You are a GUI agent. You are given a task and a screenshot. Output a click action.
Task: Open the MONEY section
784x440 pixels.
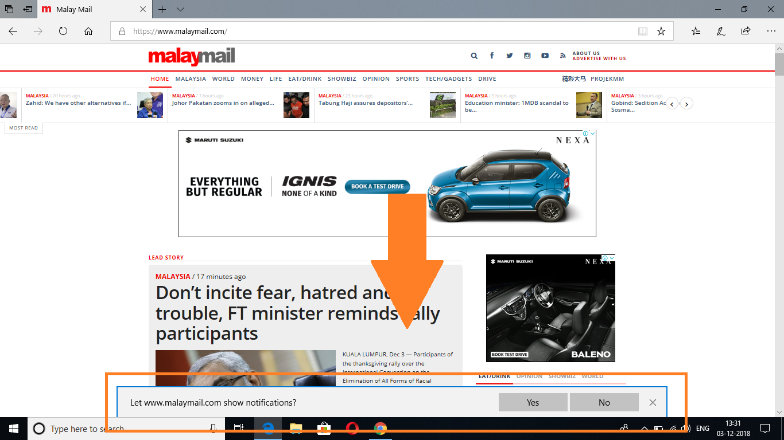tap(252, 79)
